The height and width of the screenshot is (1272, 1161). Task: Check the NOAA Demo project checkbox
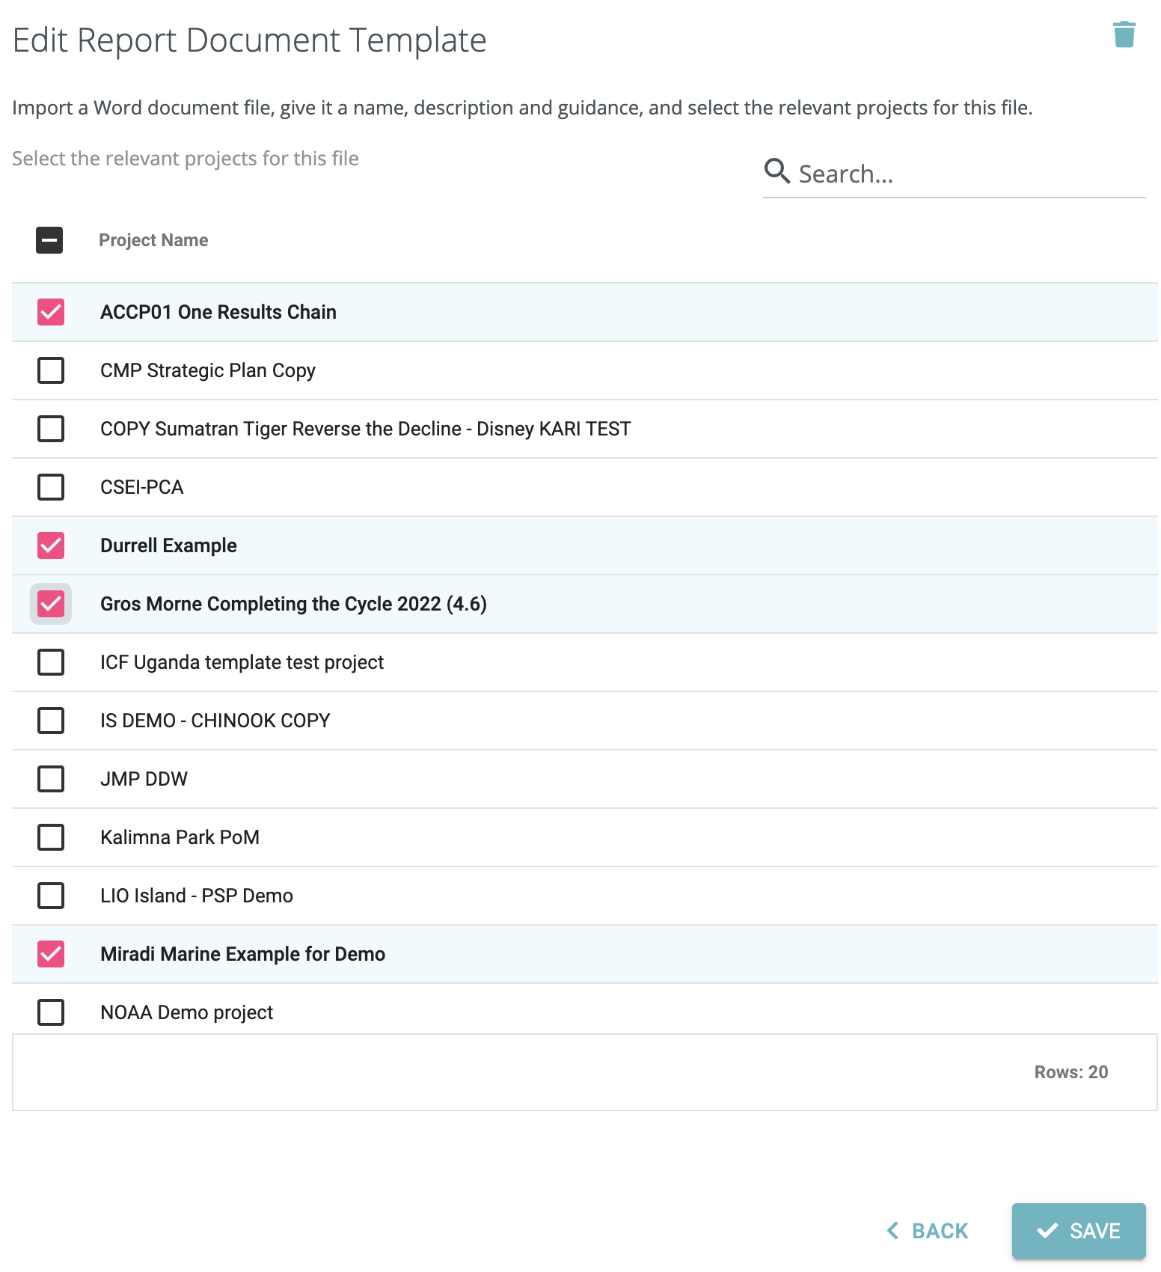(x=50, y=1012)
